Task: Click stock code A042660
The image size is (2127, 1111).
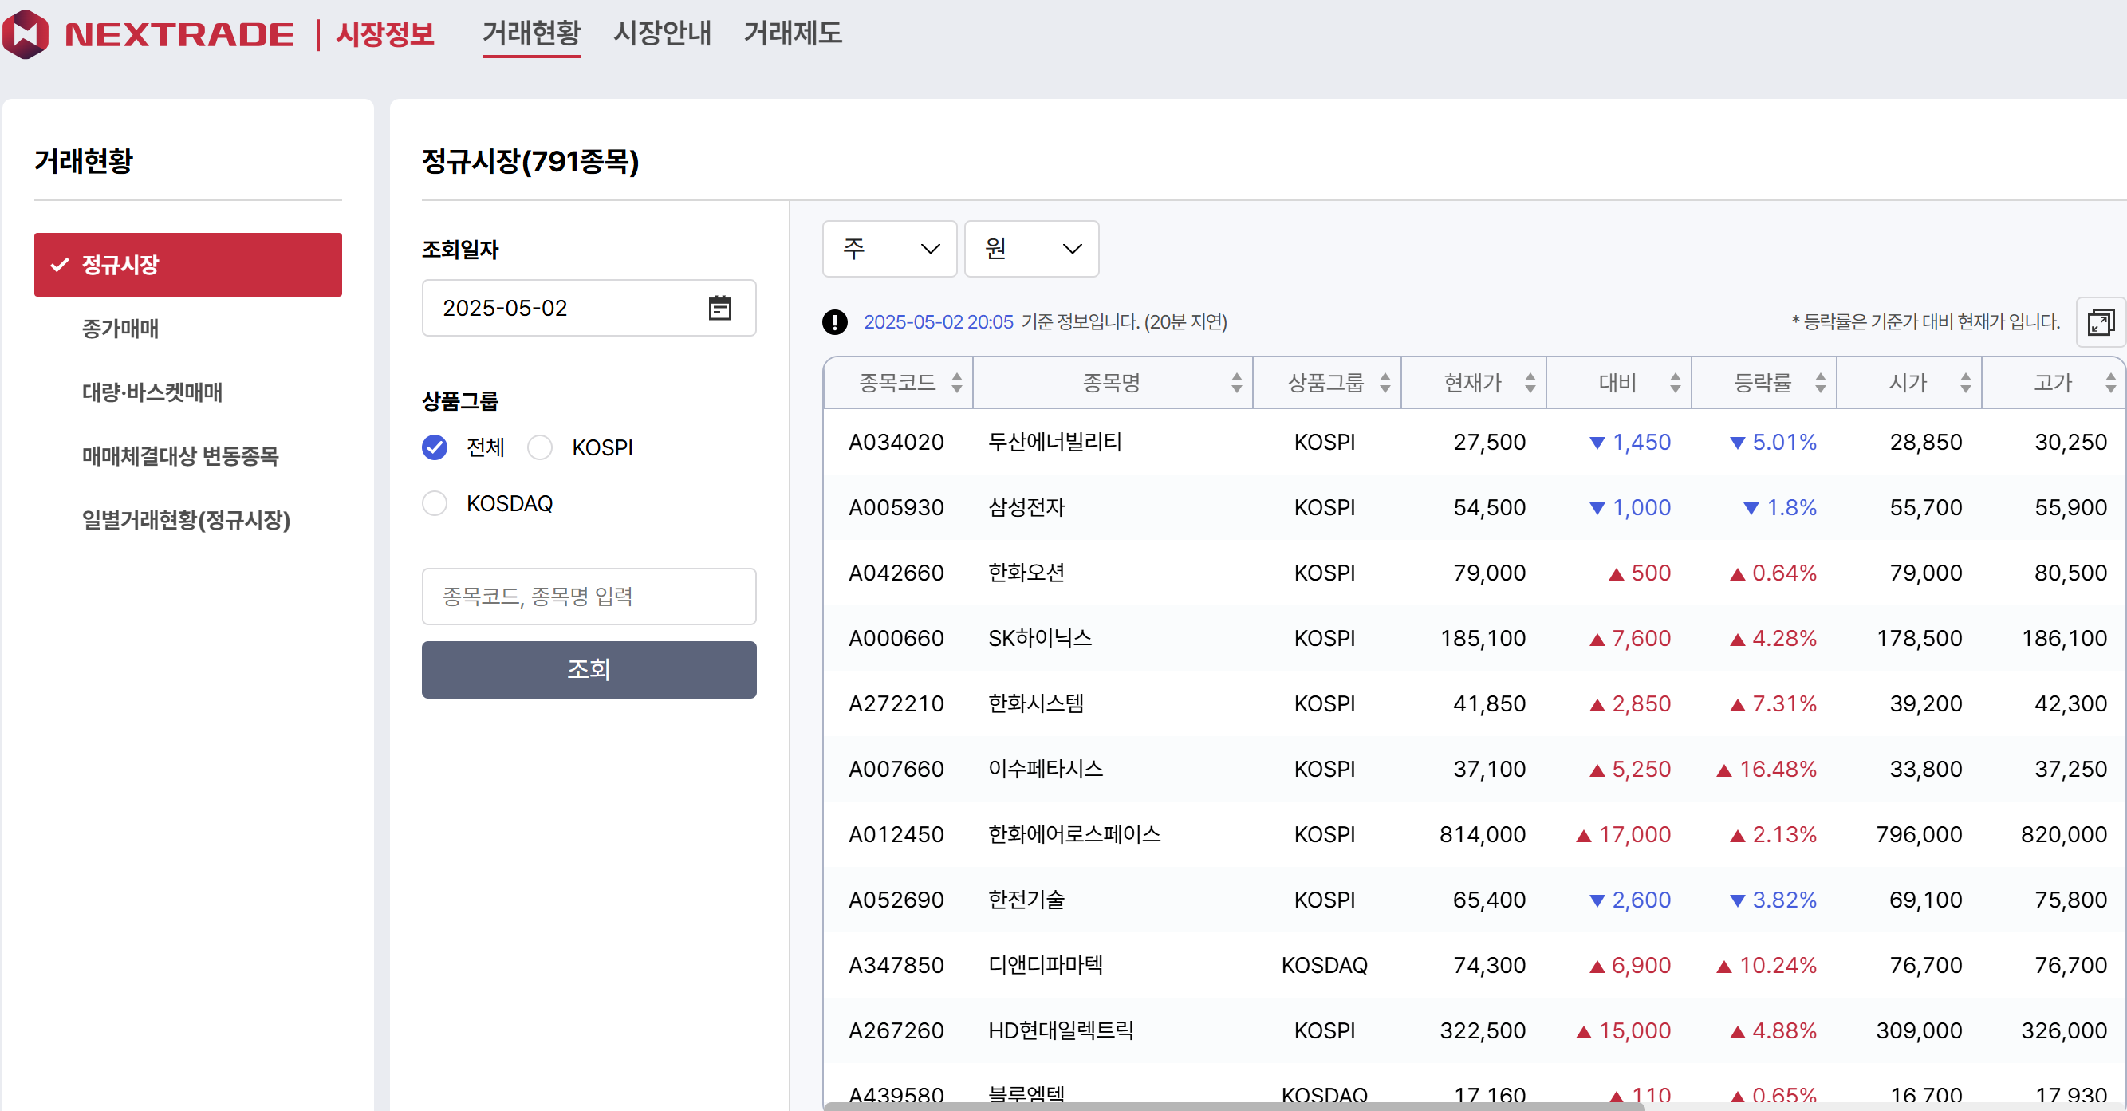Action: pyautogui.click(x=896, y=573)
